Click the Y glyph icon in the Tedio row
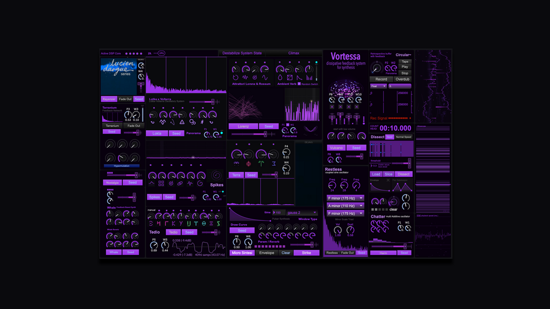 [181, 224]
